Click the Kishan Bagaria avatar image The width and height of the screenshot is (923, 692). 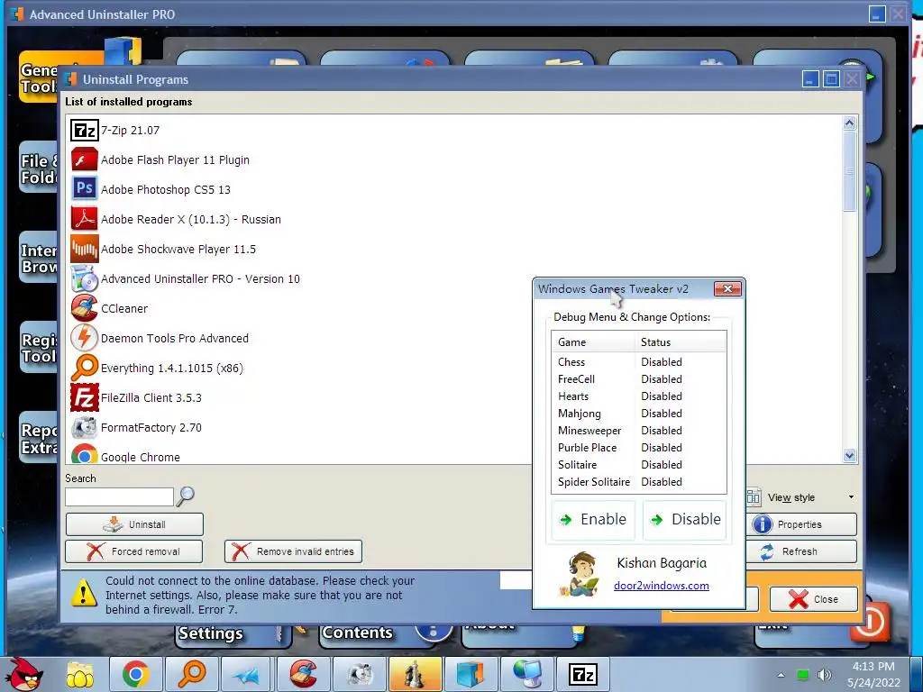coord(579,574)
